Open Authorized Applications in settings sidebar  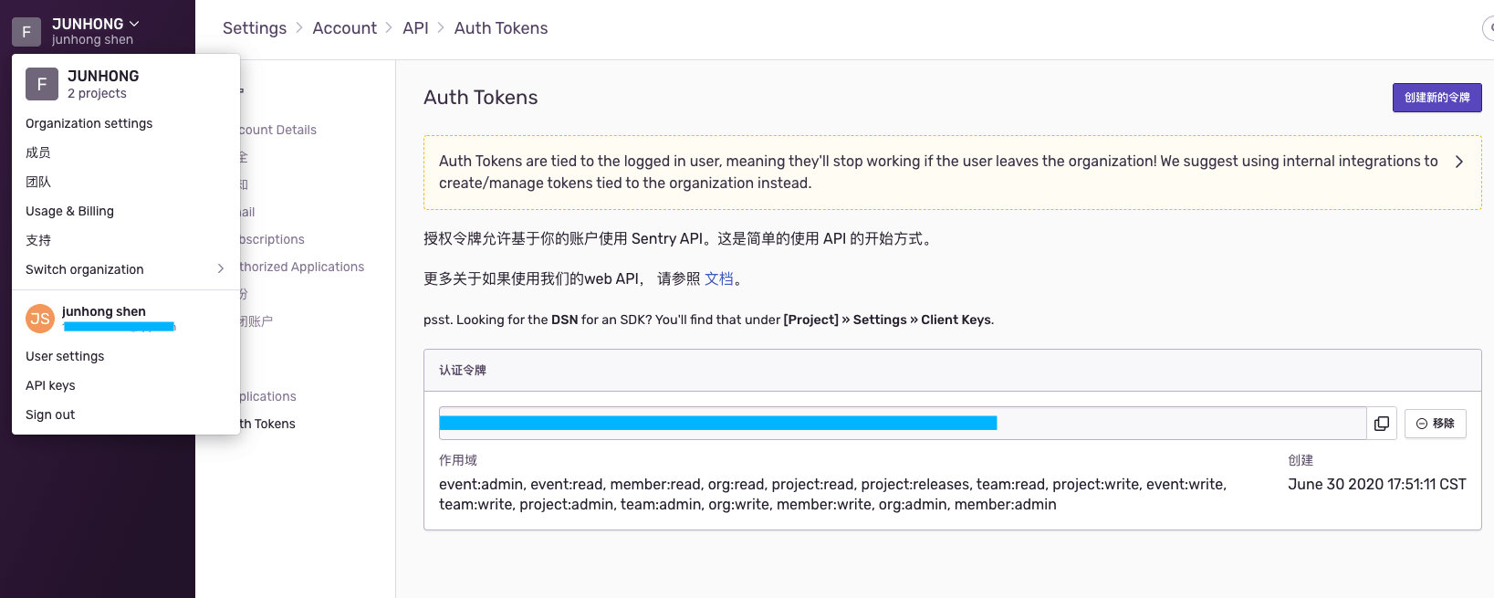[x=302, y=267]
